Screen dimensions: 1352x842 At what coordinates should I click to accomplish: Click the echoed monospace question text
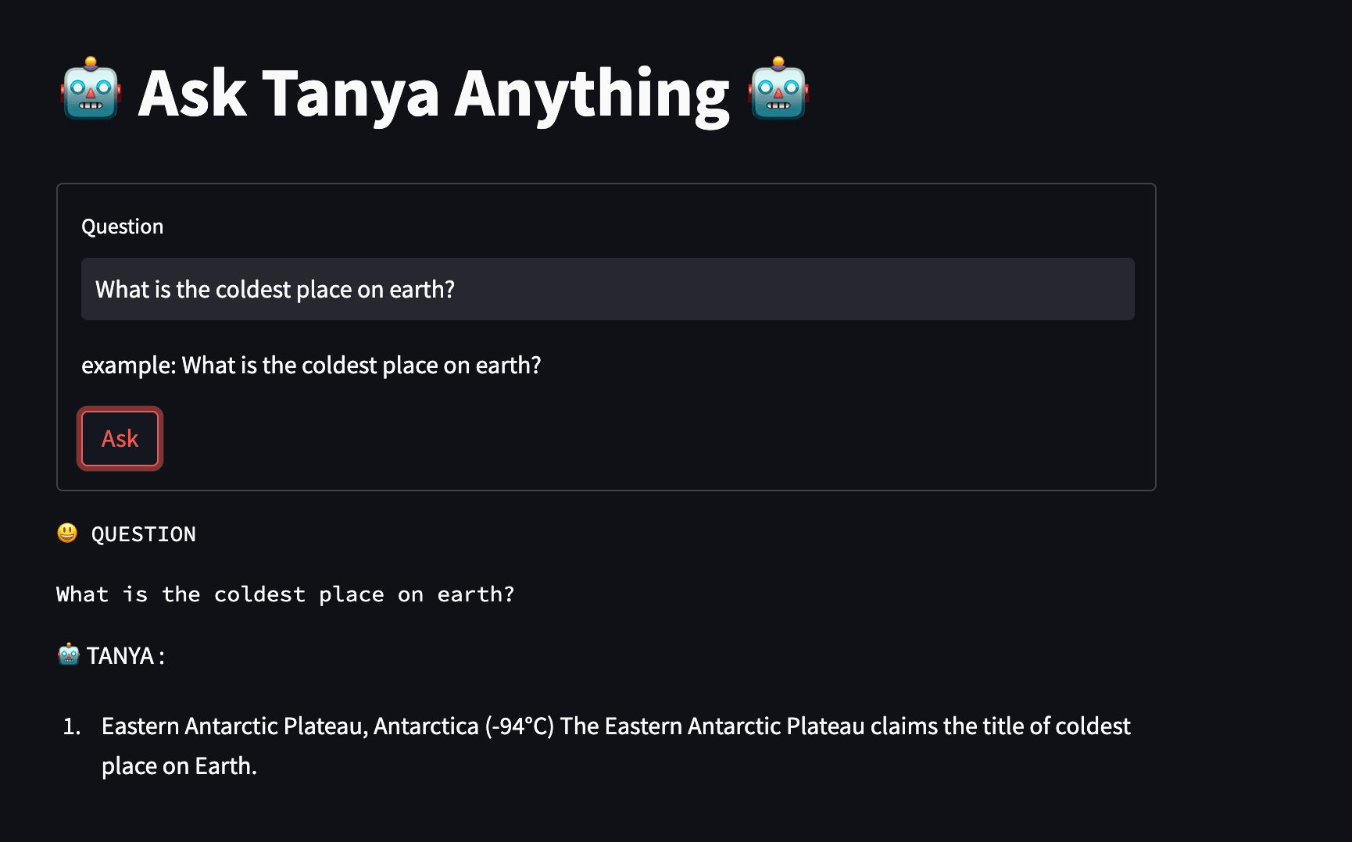(285, 594)
